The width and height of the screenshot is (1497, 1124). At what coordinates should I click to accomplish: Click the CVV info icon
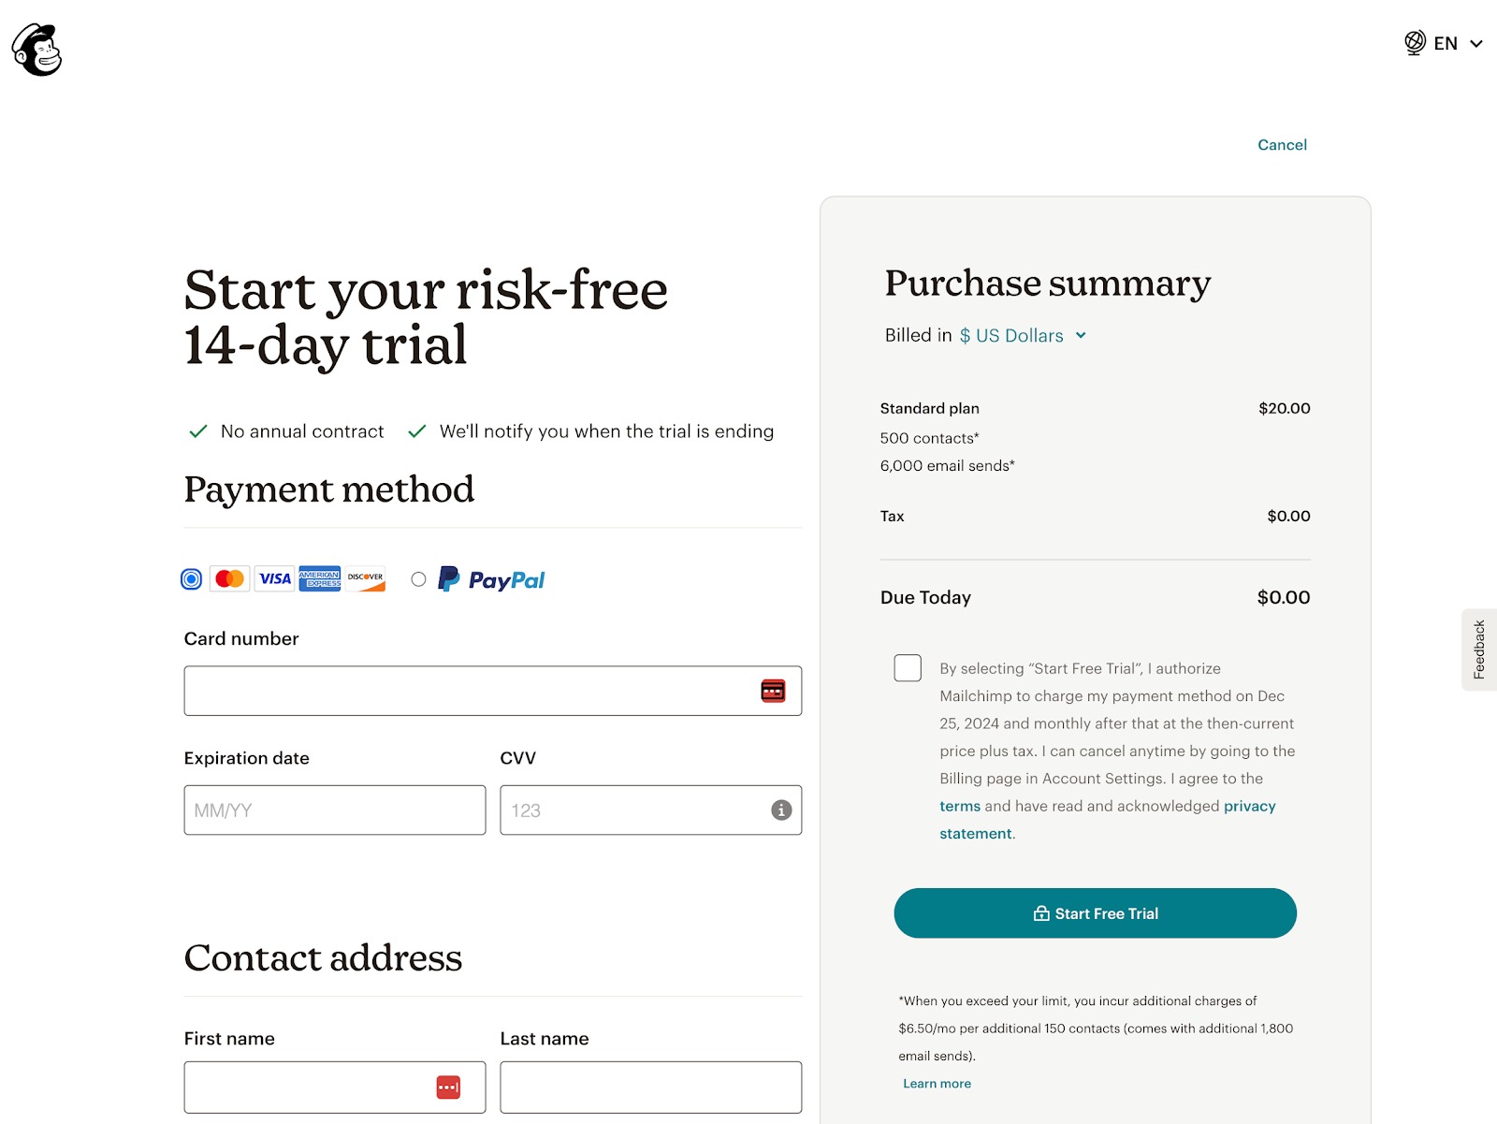[x=781, y=810]
